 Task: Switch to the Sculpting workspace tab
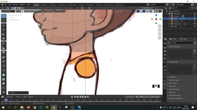pyautogui.click(x=52, y=5)
